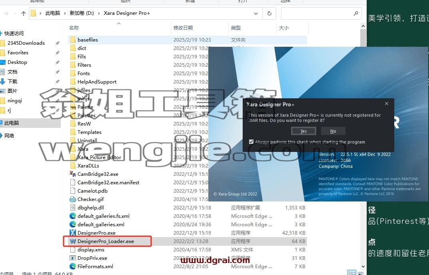The height and width of the screenshot is (275, 429).
Task: Click 此电脑 breadcrumb in address bar
Action: (52, 13)
